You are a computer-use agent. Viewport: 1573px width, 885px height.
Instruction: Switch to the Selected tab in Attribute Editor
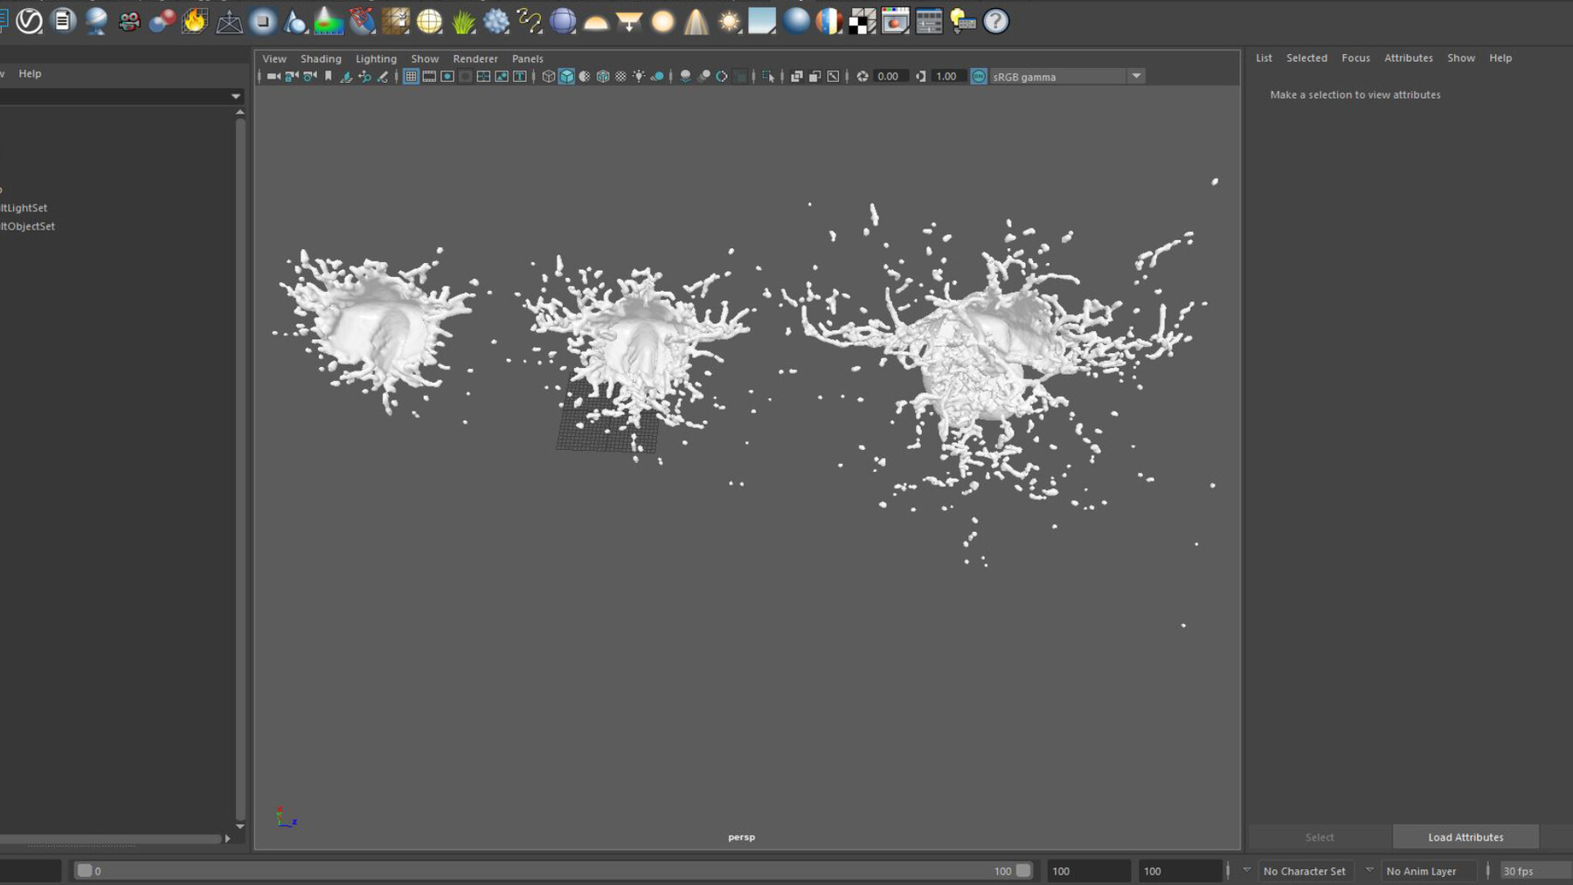[1306, 58]
